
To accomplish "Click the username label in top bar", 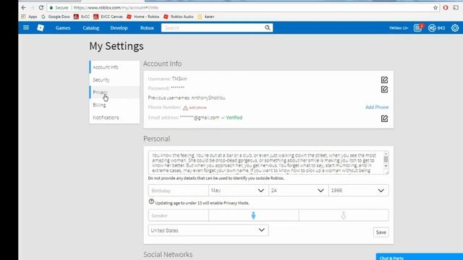I will point(399,28).
